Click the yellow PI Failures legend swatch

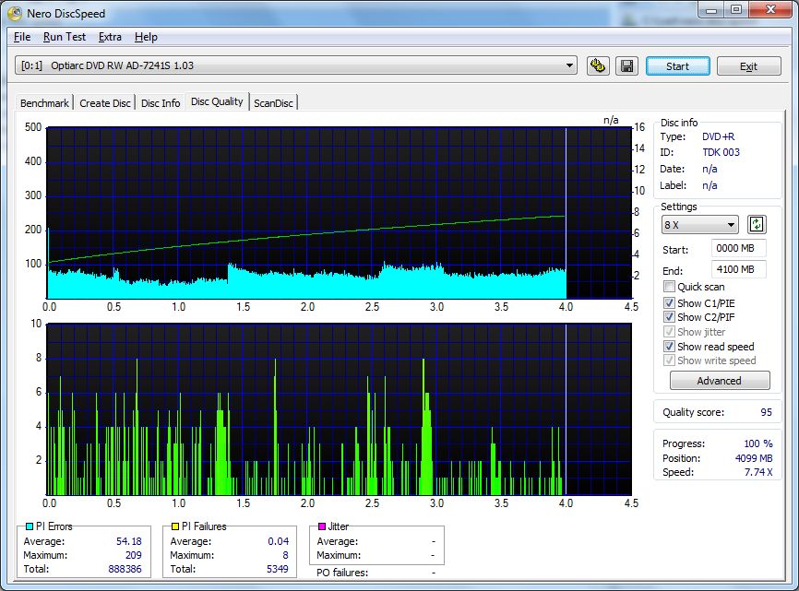175,526
